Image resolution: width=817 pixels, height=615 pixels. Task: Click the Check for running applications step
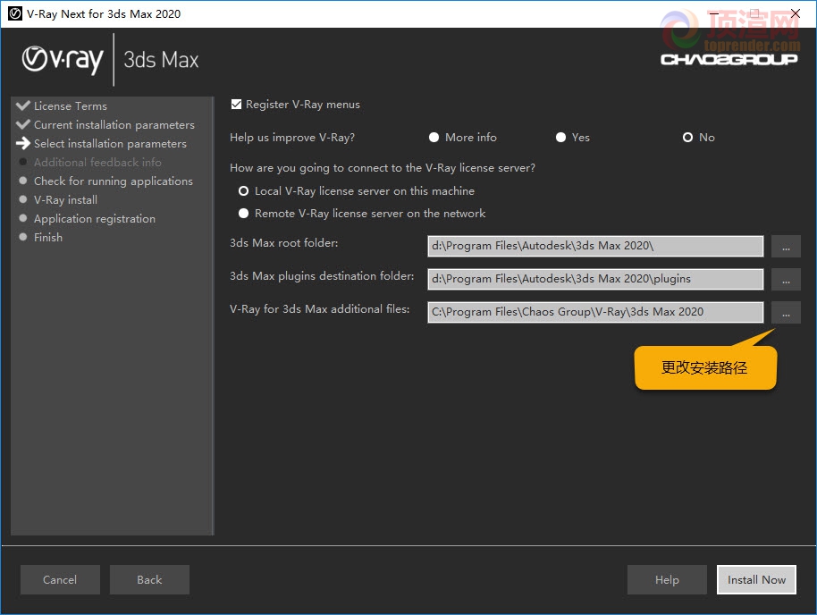coord(113,181)
